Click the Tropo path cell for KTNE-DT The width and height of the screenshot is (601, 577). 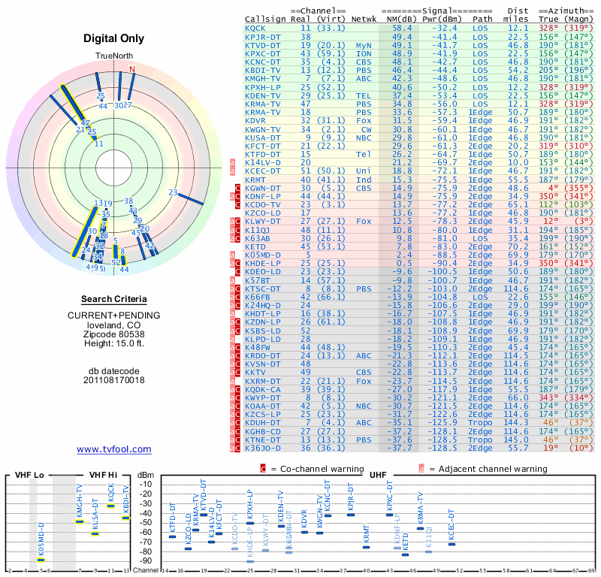(x=480, y=440)
